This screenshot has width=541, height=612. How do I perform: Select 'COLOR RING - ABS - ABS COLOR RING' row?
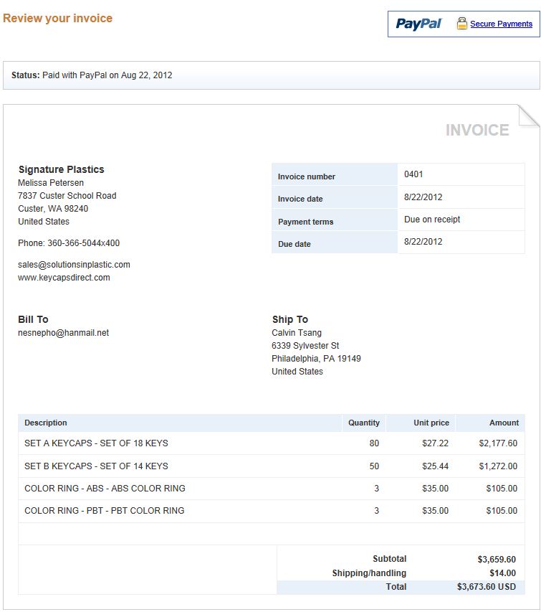(272, 489)
